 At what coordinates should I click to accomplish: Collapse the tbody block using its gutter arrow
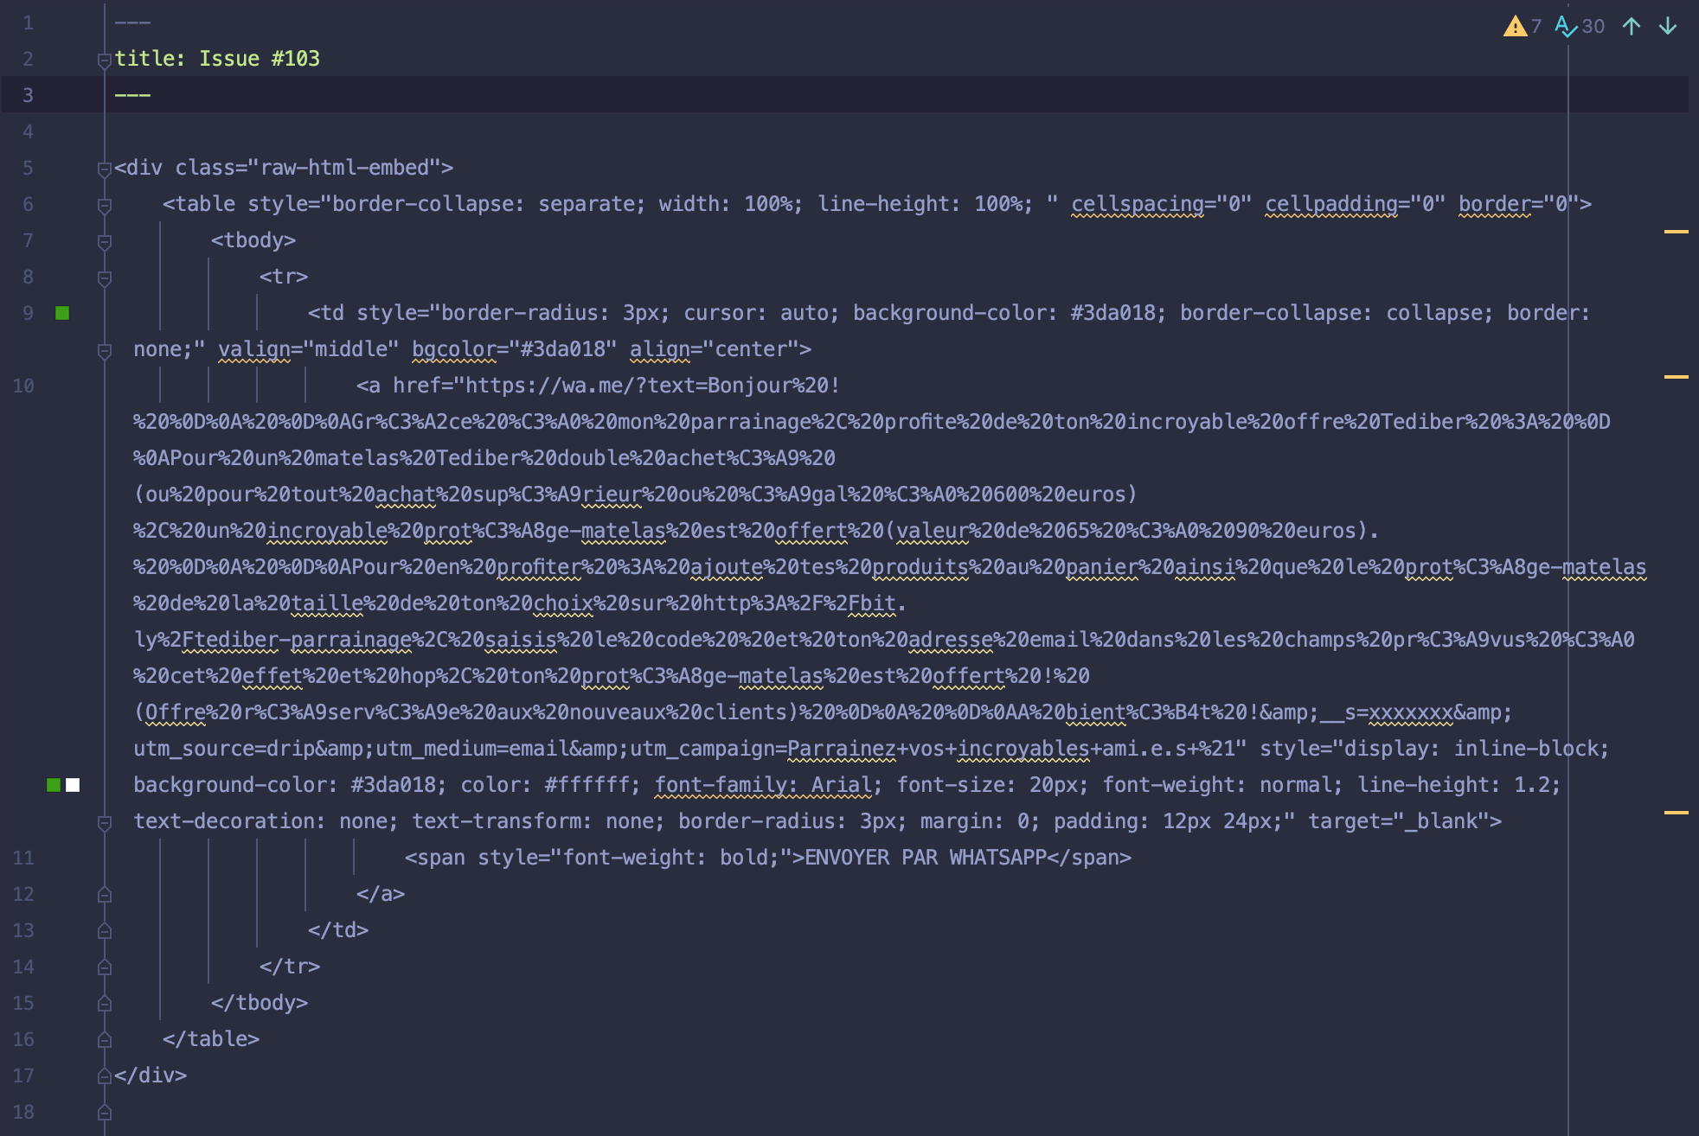pos(104,240)
